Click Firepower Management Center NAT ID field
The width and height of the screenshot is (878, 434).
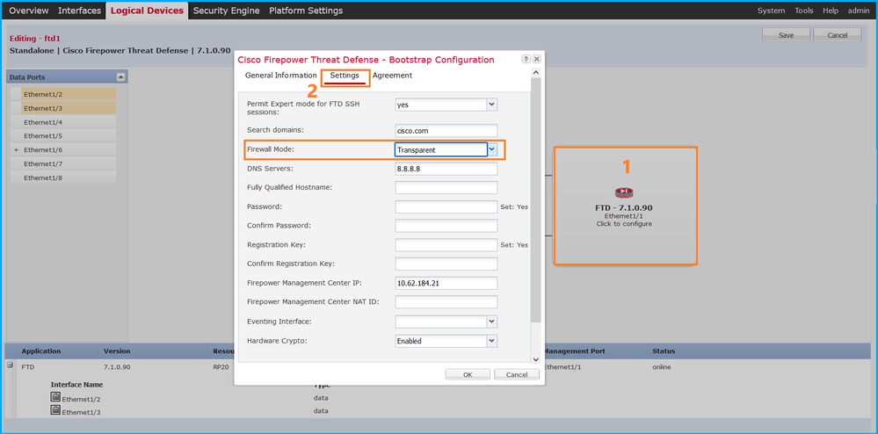point(446,302)
